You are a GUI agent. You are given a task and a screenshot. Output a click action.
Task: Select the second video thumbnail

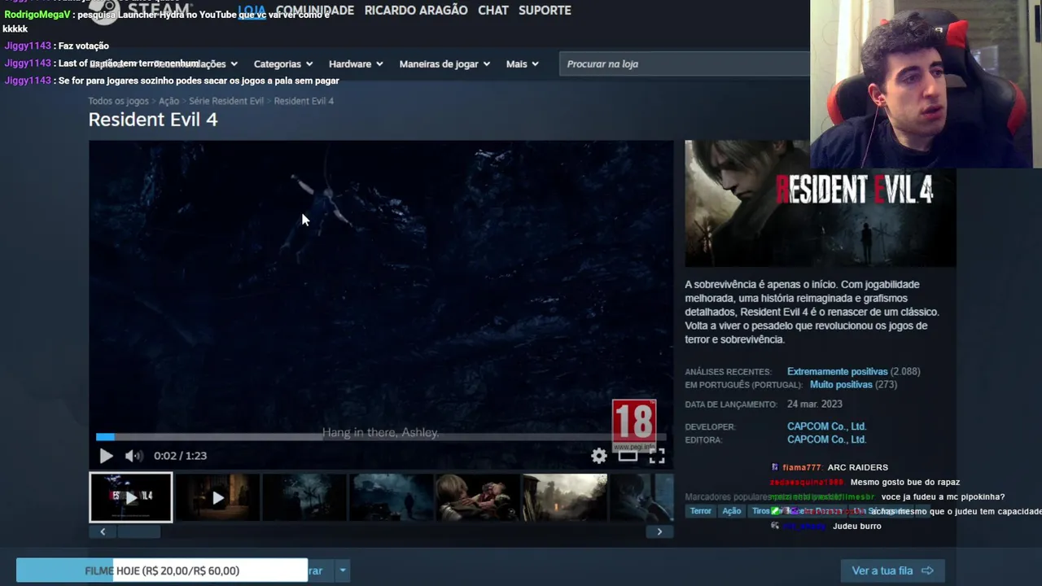click(x=217, y=497)
